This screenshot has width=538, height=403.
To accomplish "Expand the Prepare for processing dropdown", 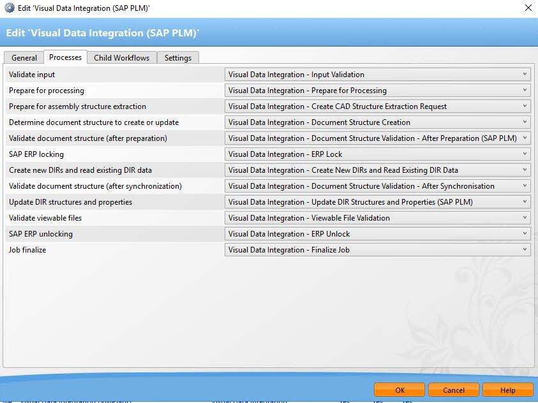I will (x=378, y=91).
